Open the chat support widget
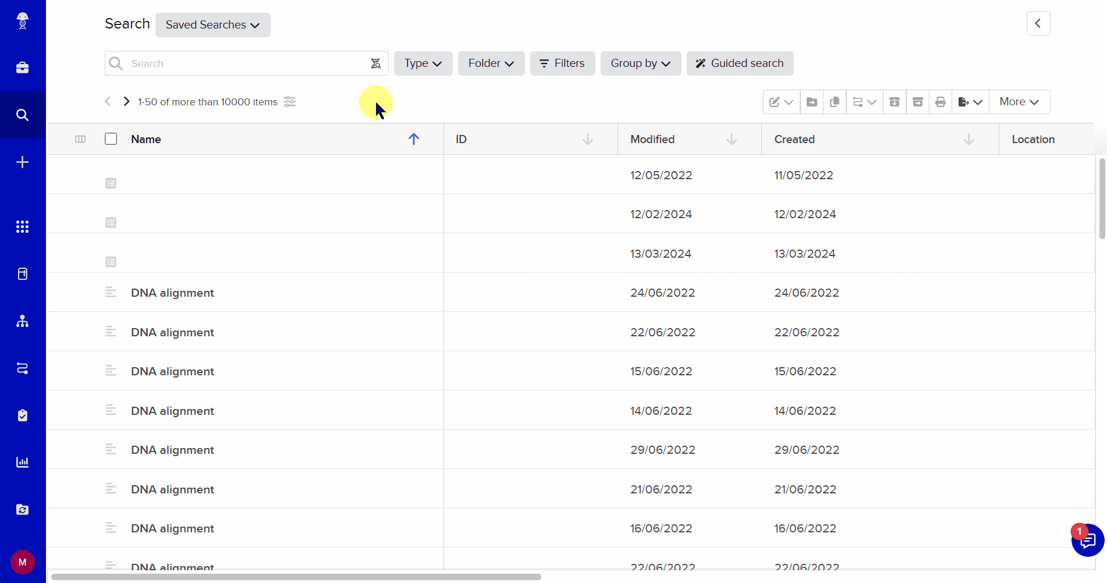 1087,541
